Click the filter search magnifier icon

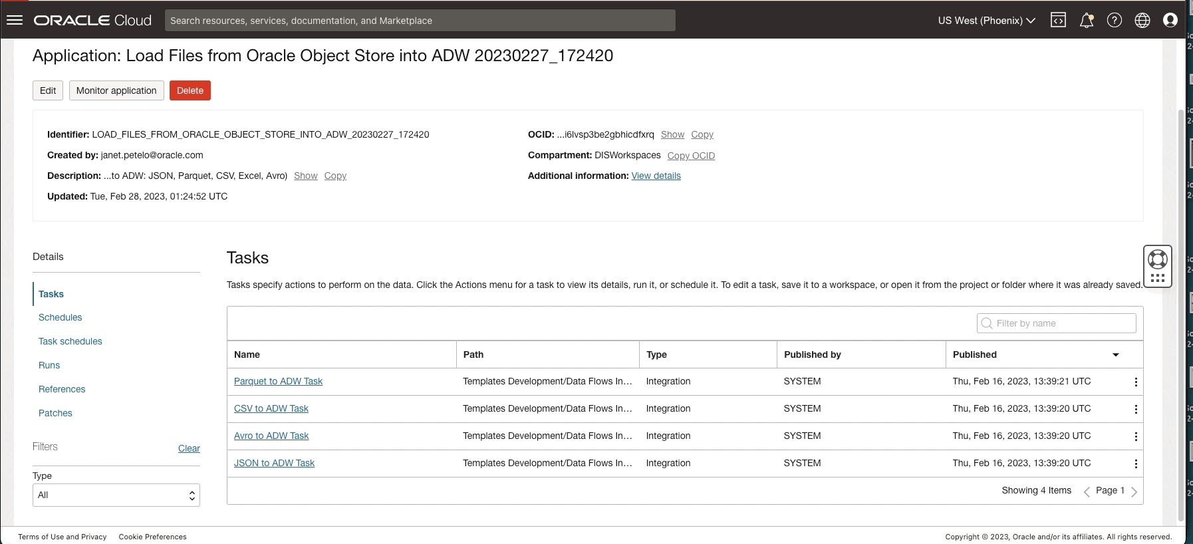point(987,323)
